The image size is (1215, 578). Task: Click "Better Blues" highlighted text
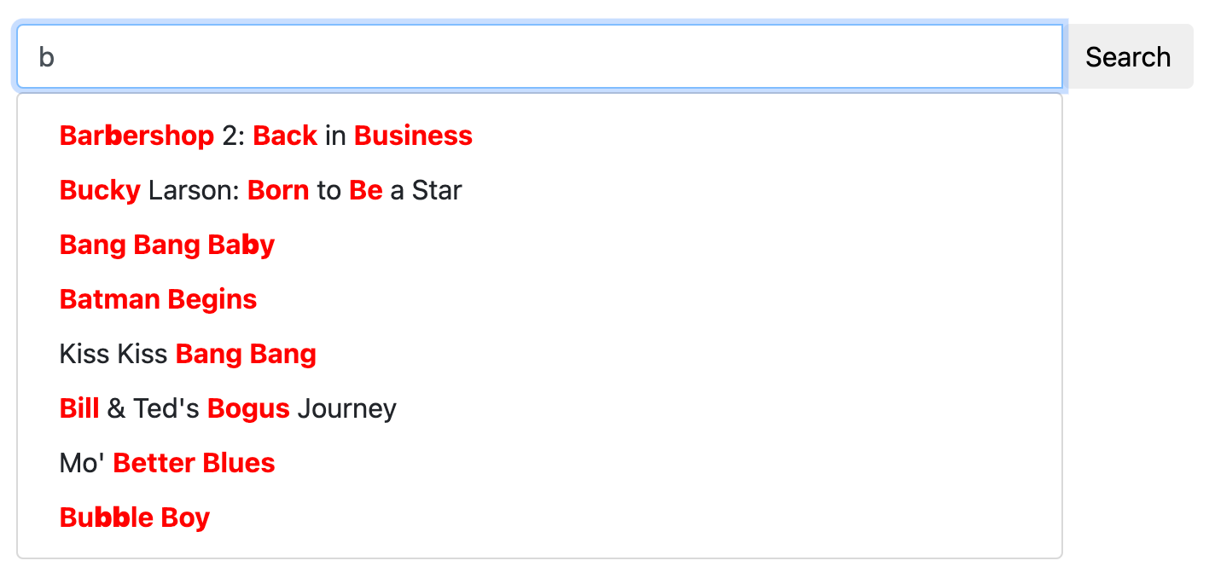[193, 462]
